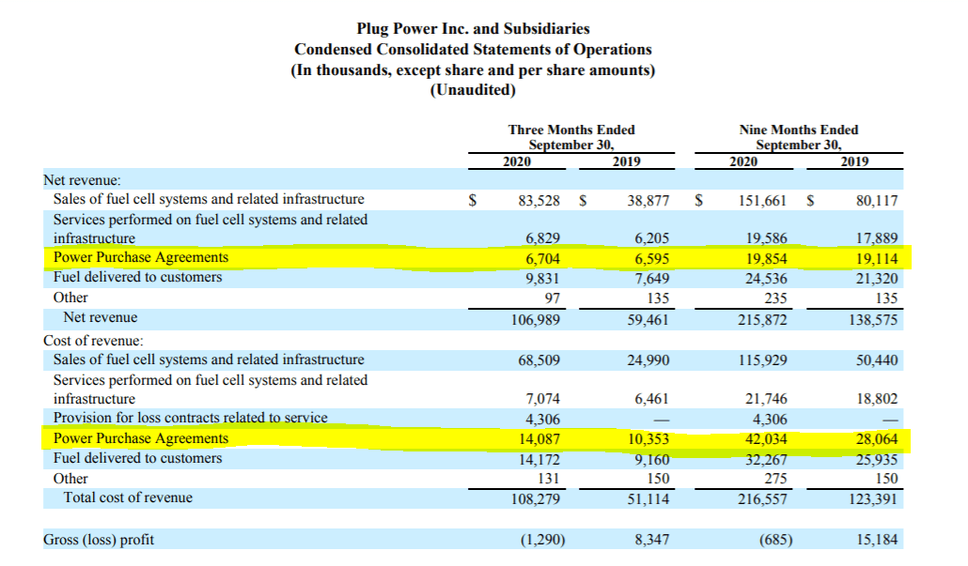968x566 pixels.
Task: Click net revenue total 138,575
Action: tap(873, 319)
